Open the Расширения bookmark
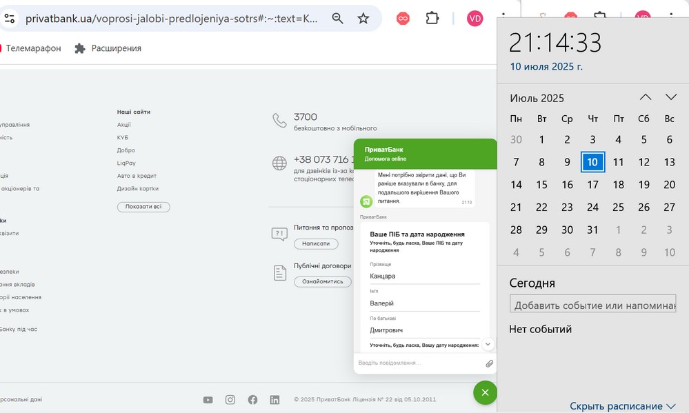The width and height of the screenshot is (689, 413). (x=108, y=48)
